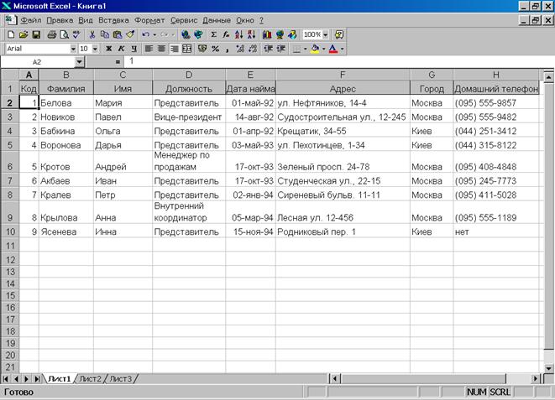The height and width of the screenshot is (400, 555).
Task: Click the Fill Color paint bucket swatch
Action: pos(314,49)
